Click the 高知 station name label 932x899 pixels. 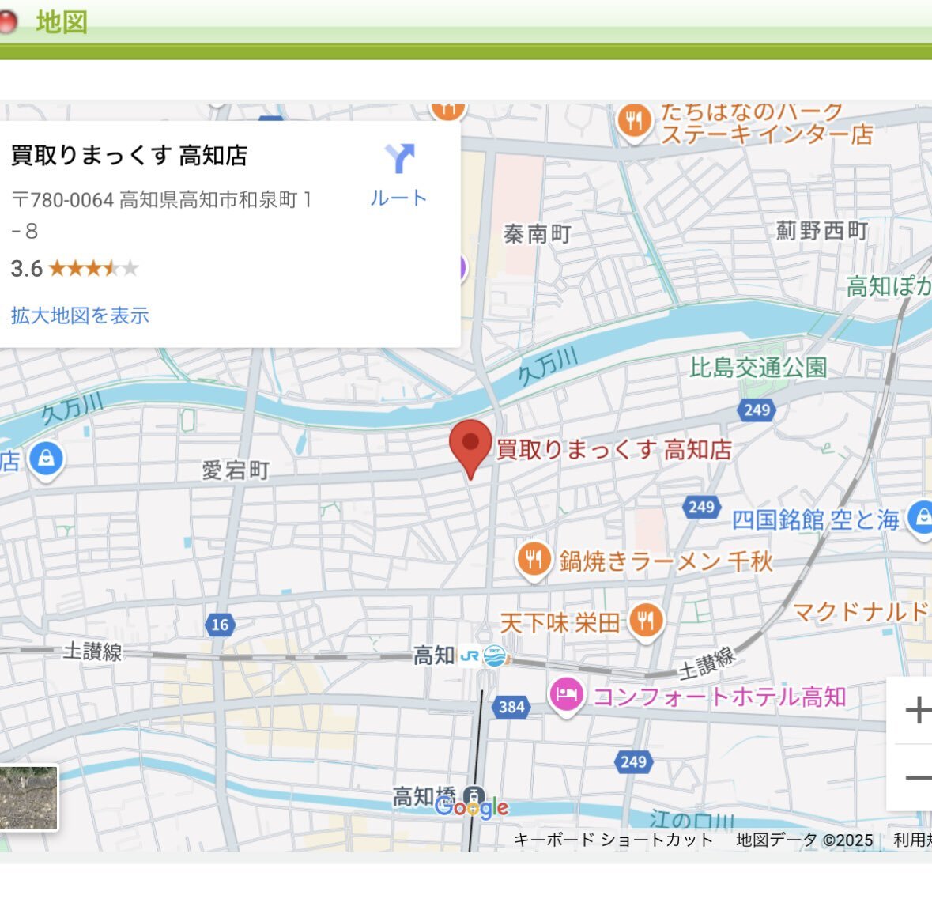(x=435, y=655)
